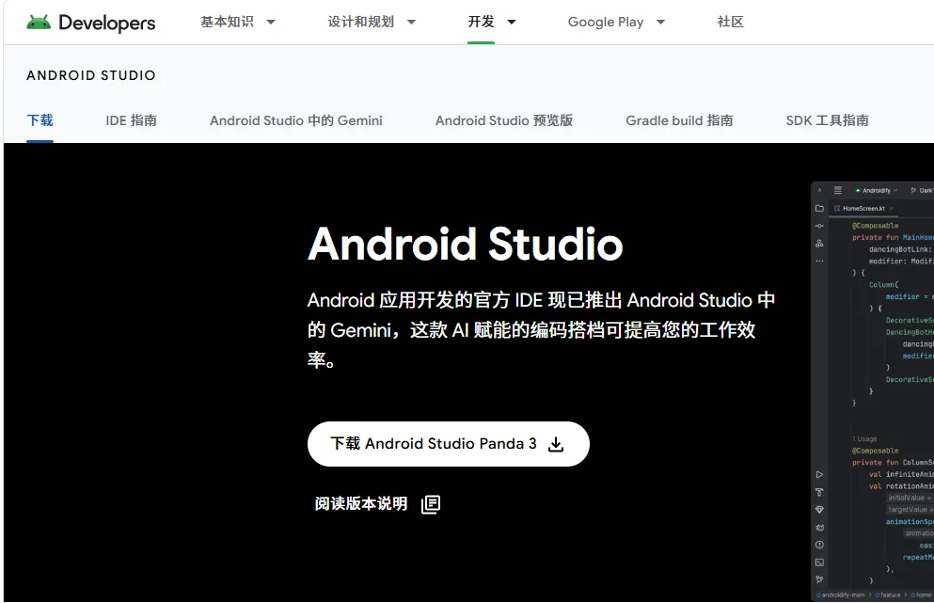Viewport: 934px width, 603px height.
Task: Open the Google Play nav menu
Action: click(605, 22)
